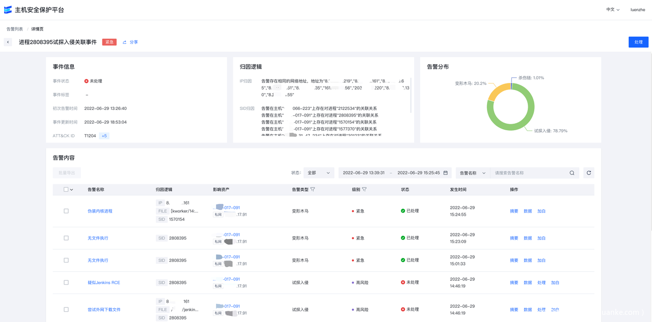
Task: Go to 告警列表 breadcrumb
Action: click(x=15, y=29)
